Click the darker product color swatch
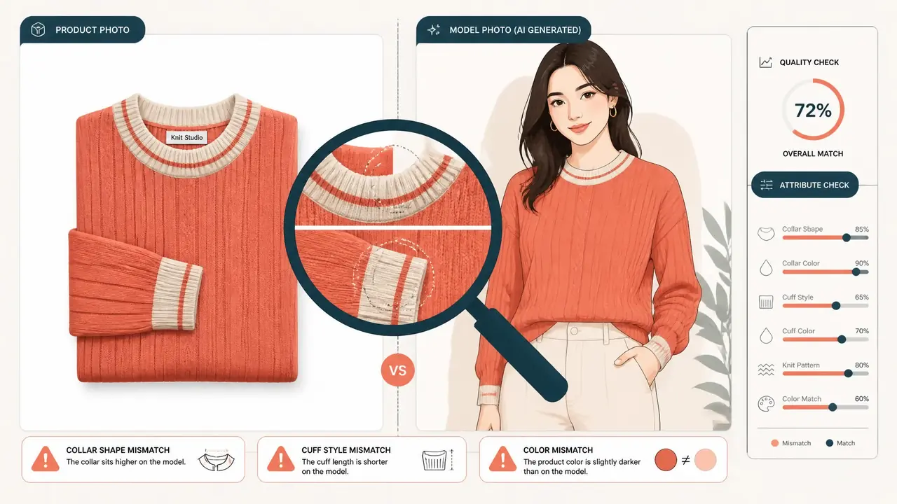 pyautogui.click(x=665, y=459)
